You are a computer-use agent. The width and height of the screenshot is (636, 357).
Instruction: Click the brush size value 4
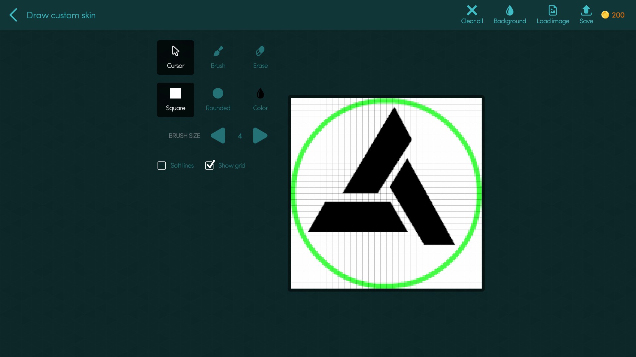click(240, 136)
